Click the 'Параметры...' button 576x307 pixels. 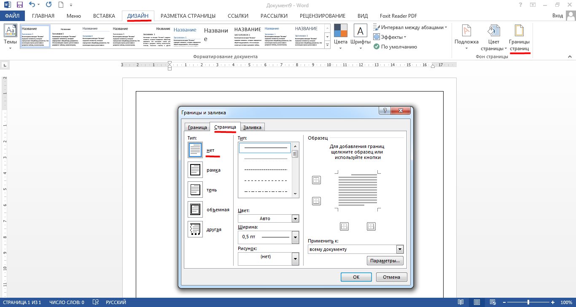(x=385, y=261)
